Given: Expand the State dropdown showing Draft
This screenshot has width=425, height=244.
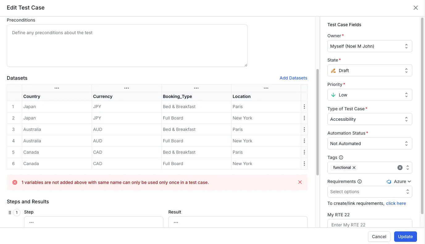Looking at the screenshot, I should (369, 71).
